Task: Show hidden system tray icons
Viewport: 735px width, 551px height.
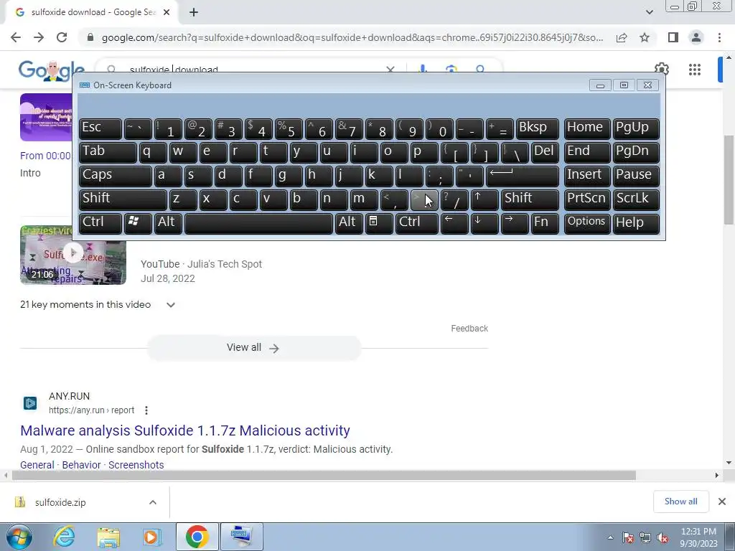Action: point(610,538)
